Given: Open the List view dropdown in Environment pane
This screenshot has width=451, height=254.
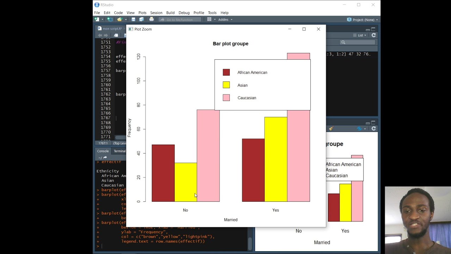Looking at the screenshot, I should [x=360, y=35].
